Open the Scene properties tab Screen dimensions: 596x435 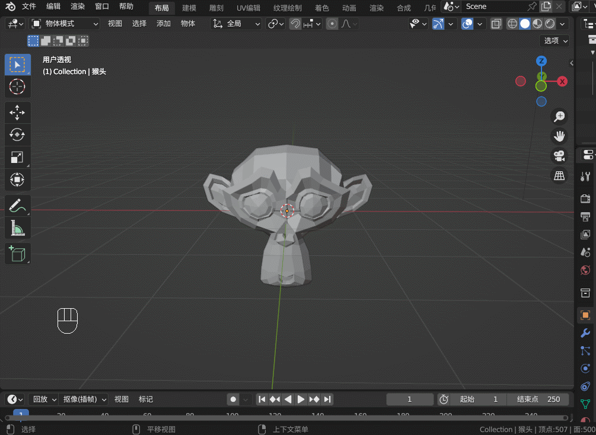[585, 252]
